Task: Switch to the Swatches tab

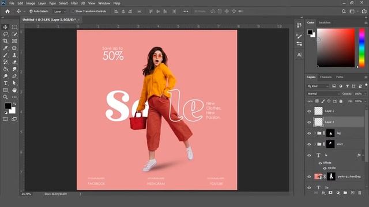Action: coord(325,22)
